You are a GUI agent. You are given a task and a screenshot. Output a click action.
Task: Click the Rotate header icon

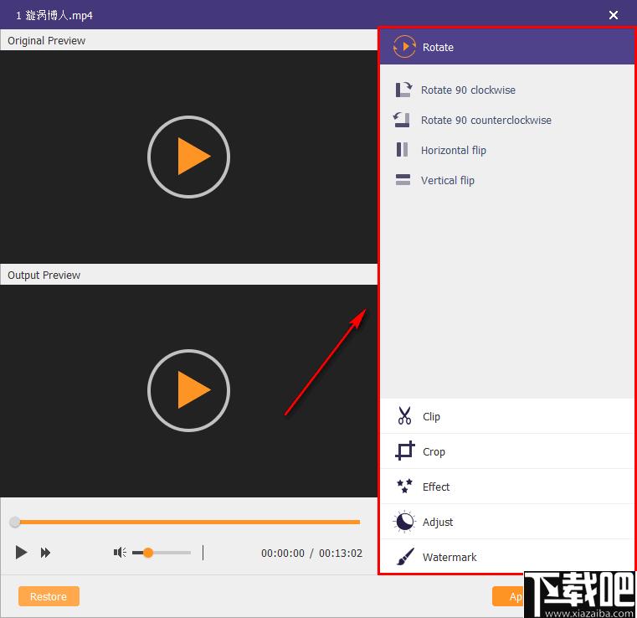(x=404, y=47)
